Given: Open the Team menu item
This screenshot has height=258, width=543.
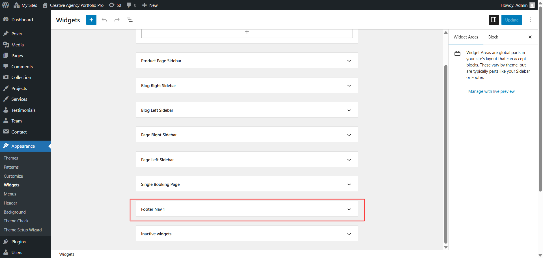Looking at the screenshot, I should pos(25,121).
